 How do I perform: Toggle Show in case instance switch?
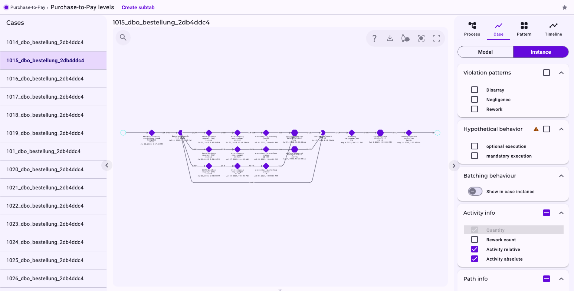point(475,191)
